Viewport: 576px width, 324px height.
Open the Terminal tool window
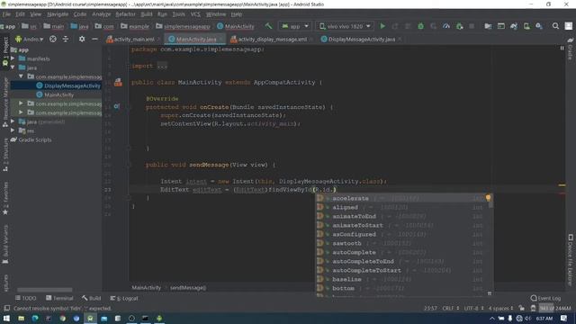(59, 298)
